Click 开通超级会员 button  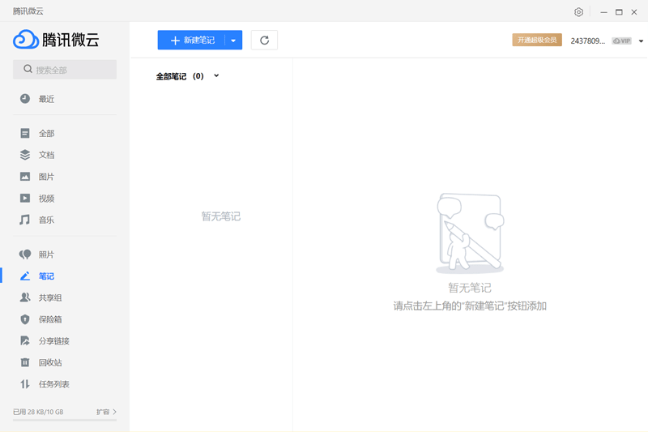coord(536,40)
